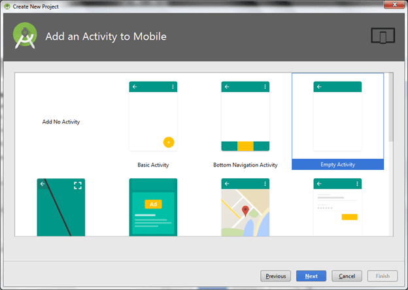This screenshot has height=290, width=408.
Task: Click the highlighted Empty Activity label
Action: 338,165
